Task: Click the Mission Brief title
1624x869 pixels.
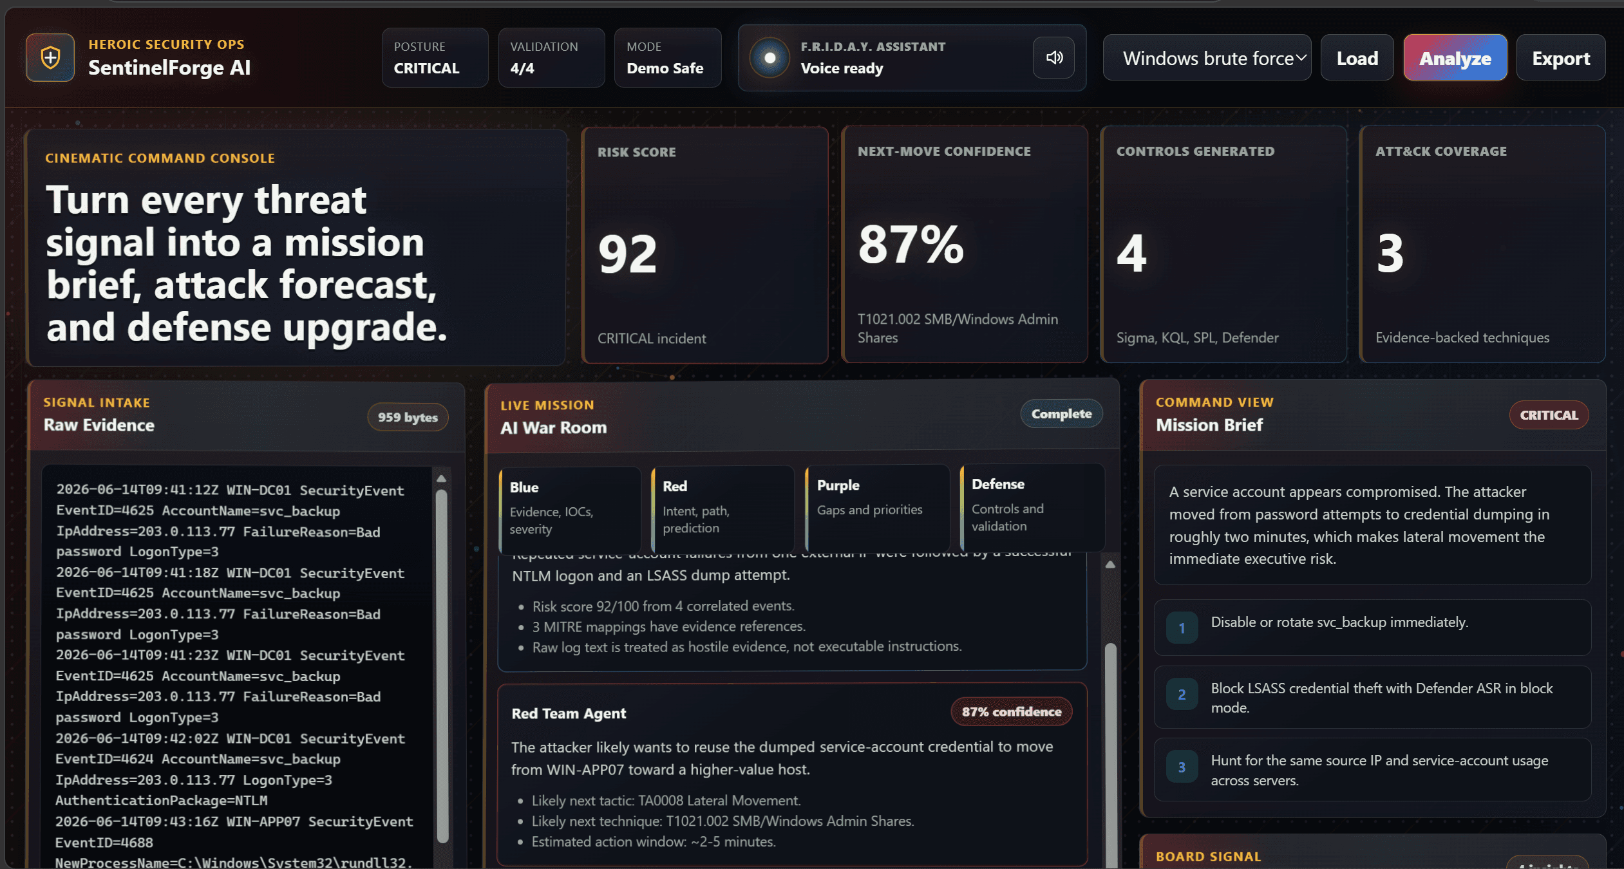Action: point(1209,425)
